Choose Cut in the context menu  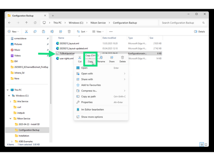point(80,59)
